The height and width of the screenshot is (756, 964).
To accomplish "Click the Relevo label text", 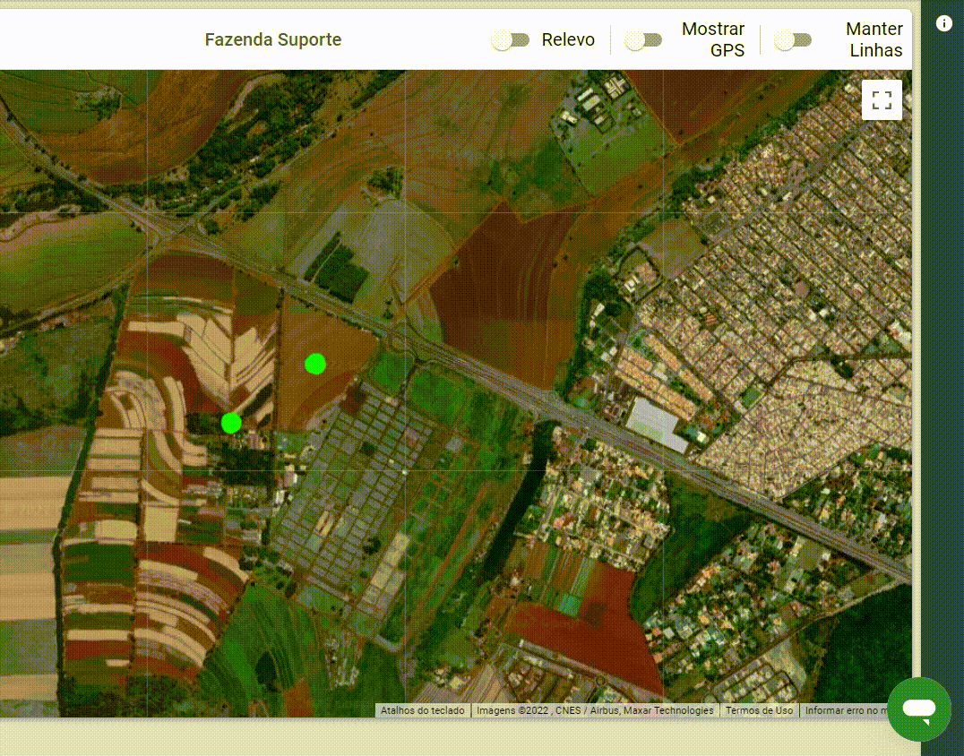I will click(x=568, y=40).
